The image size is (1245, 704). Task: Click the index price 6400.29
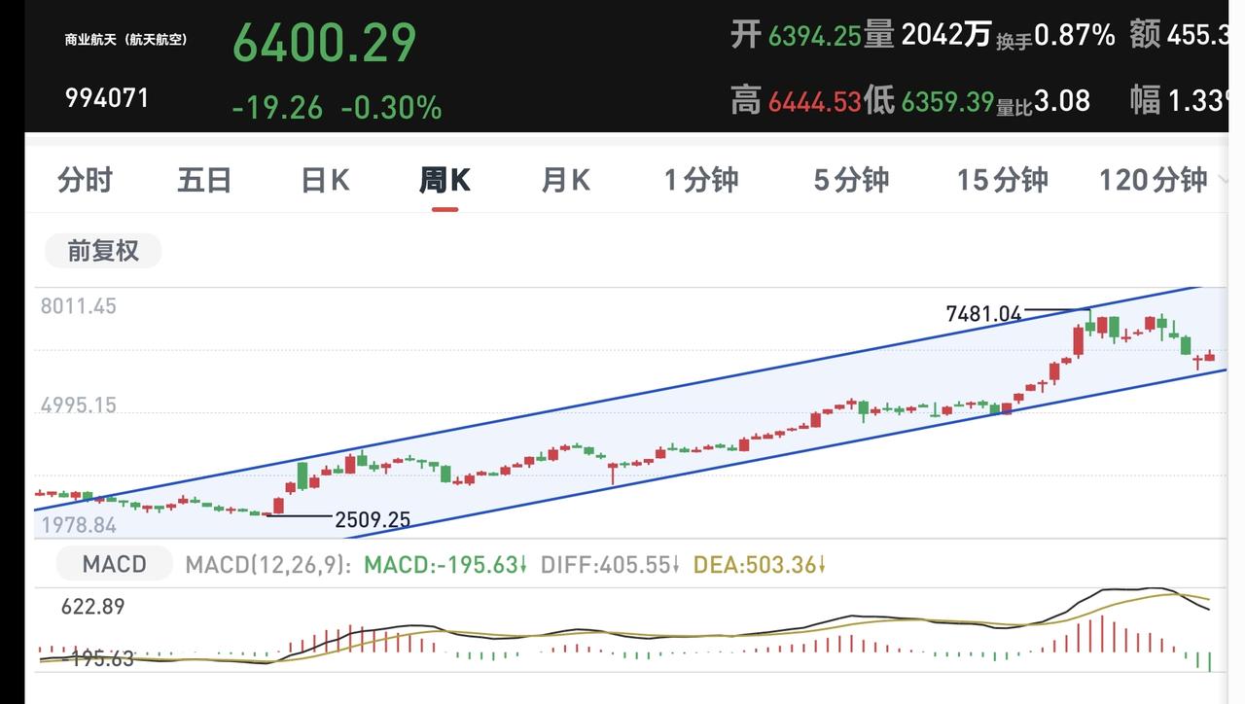324,43
